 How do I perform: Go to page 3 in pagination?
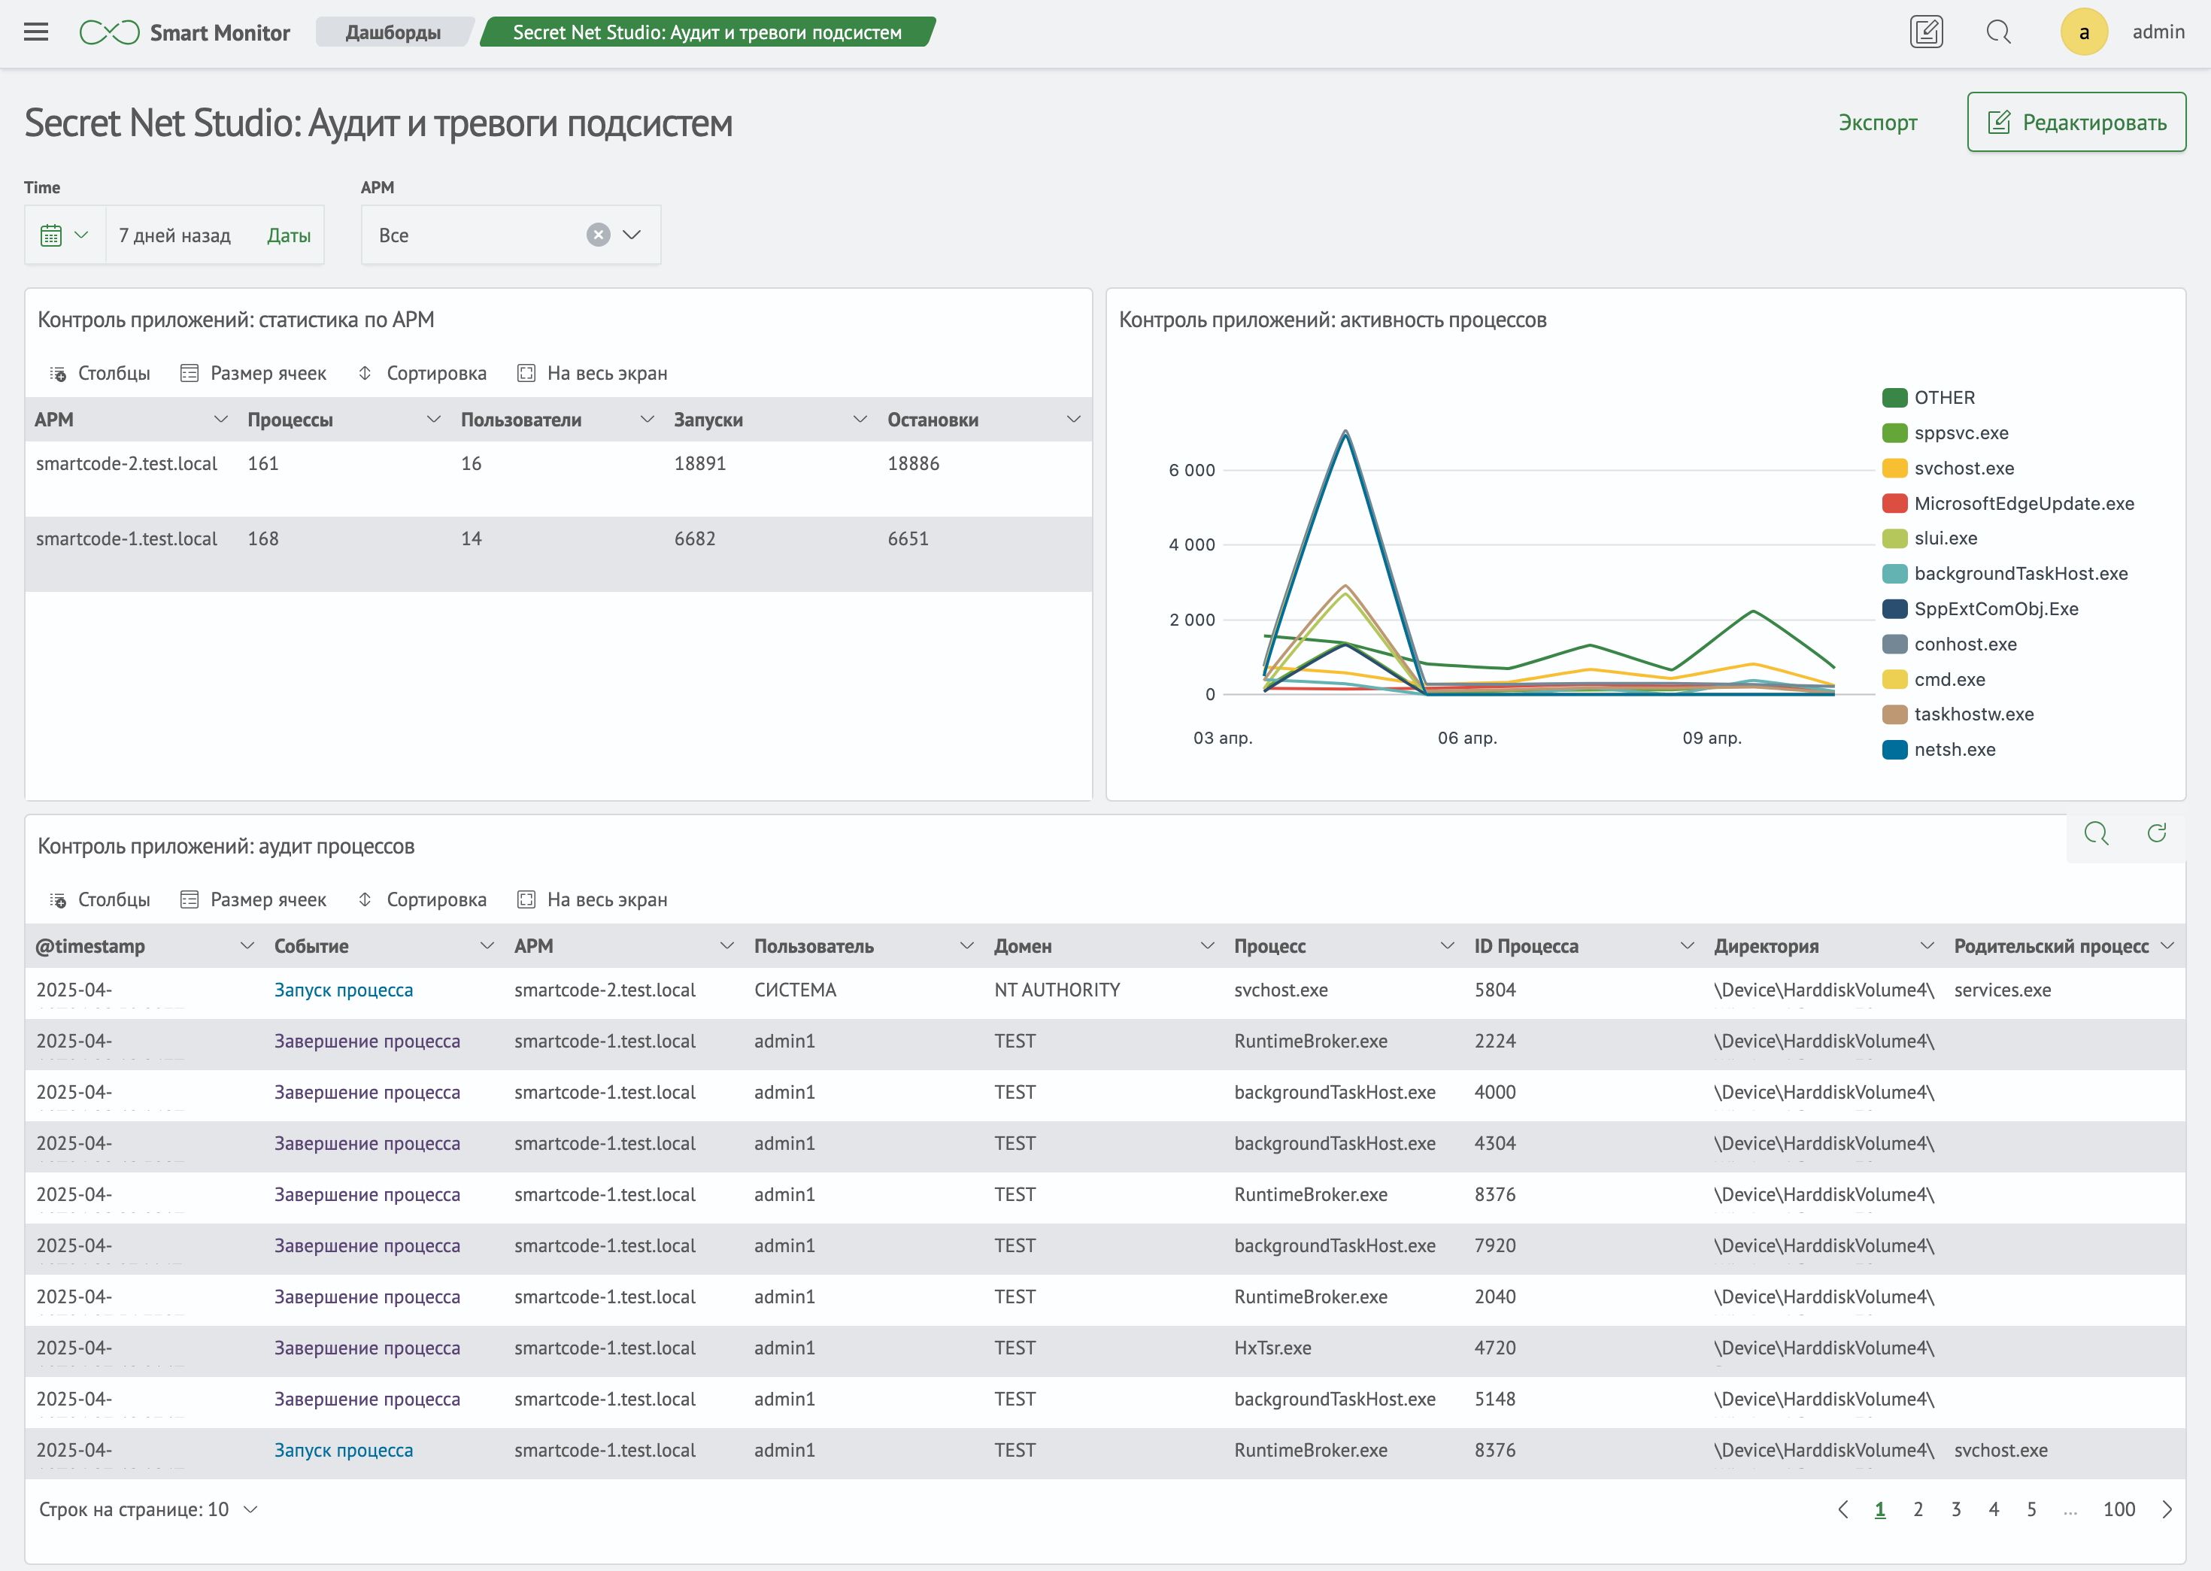(1955, 1509)
